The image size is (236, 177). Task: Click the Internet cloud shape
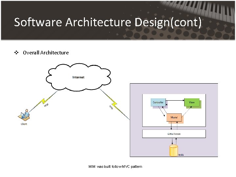click(x=78, y=77)
